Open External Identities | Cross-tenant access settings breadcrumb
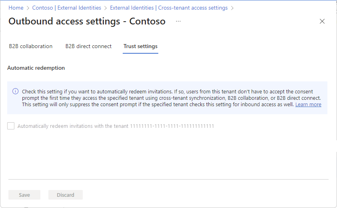Image resolution: width=337 pixels, height=208 pixels. (x=169, y=8)
